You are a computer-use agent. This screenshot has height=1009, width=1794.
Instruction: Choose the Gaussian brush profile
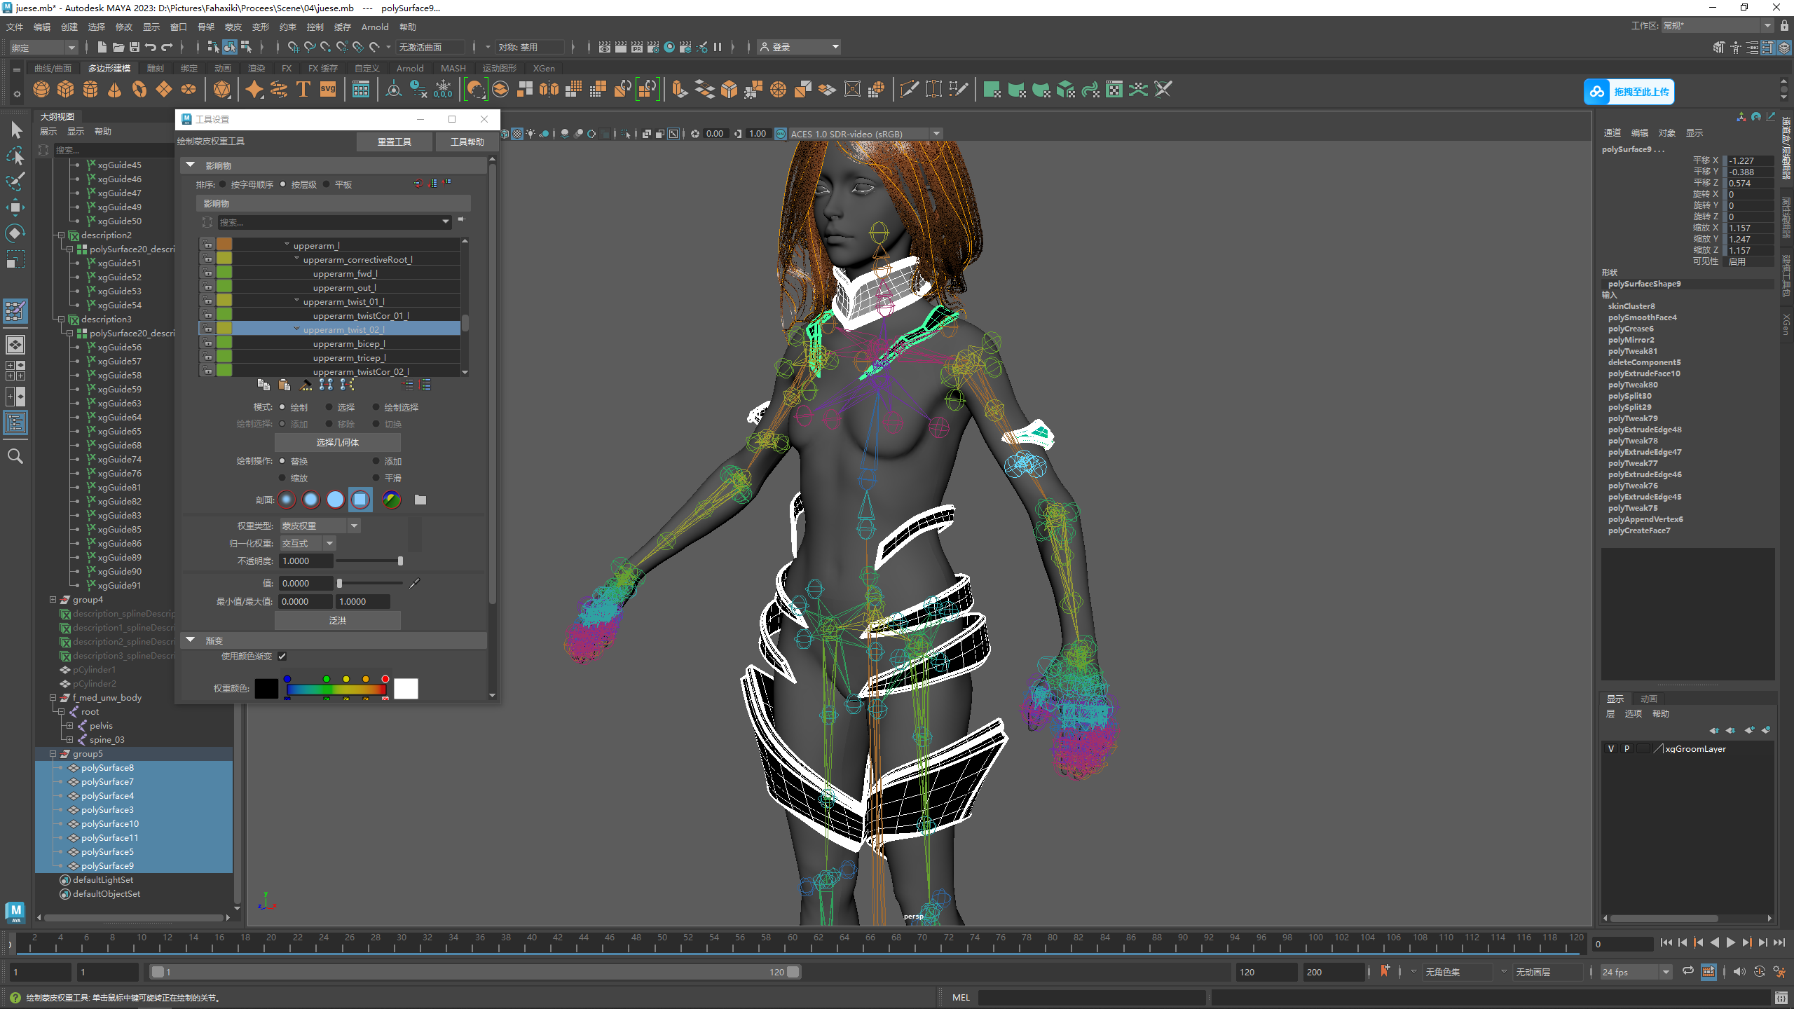coord(287,500)
